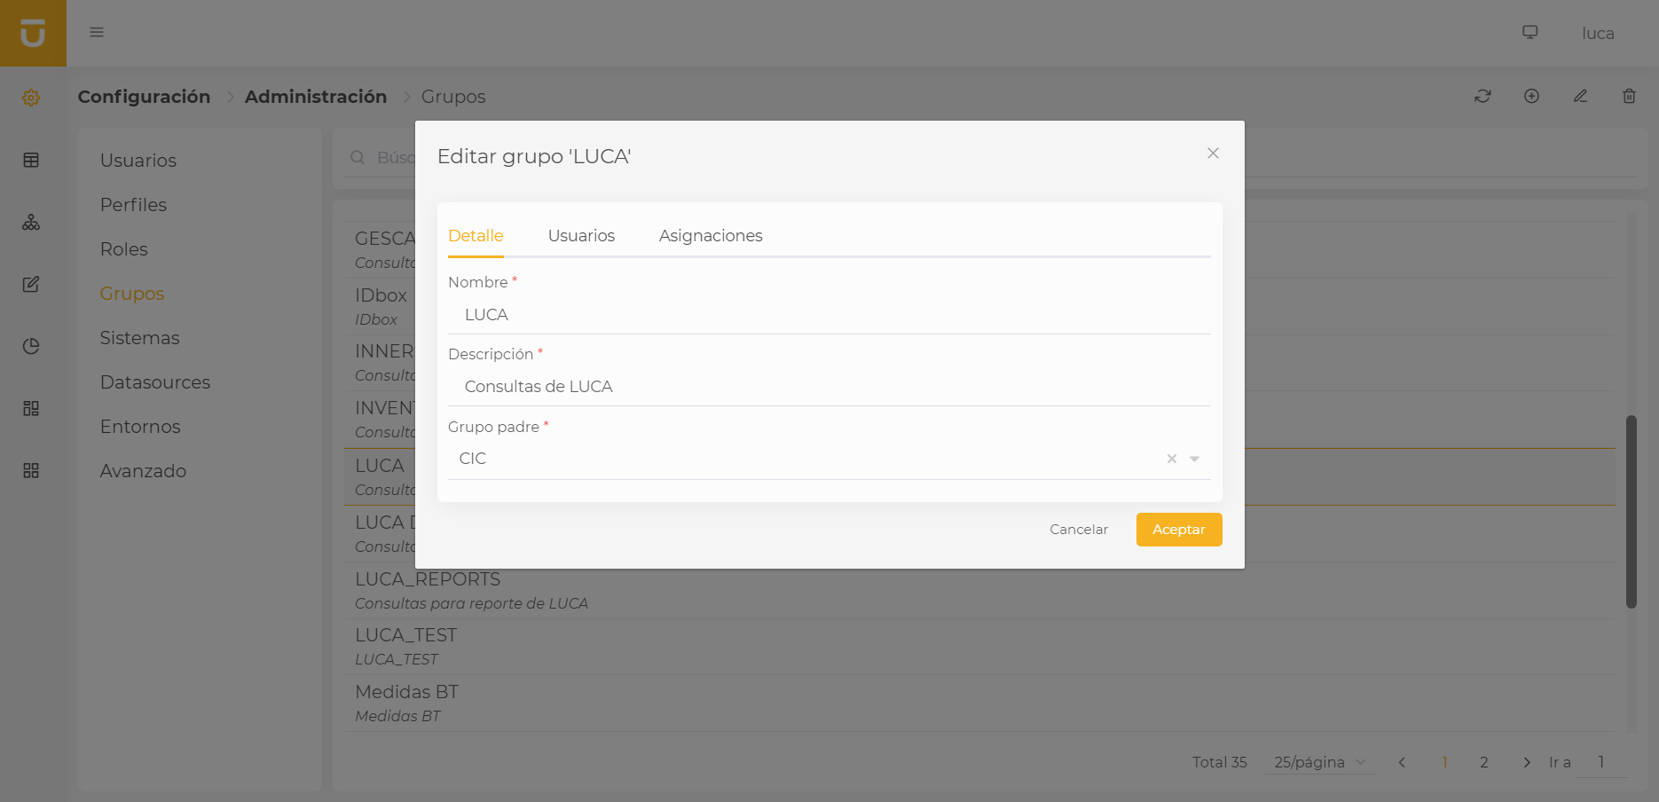Screen dimensions: 1659x802
Task: Click the refresh groups icon
Action: pos(1482,96)
